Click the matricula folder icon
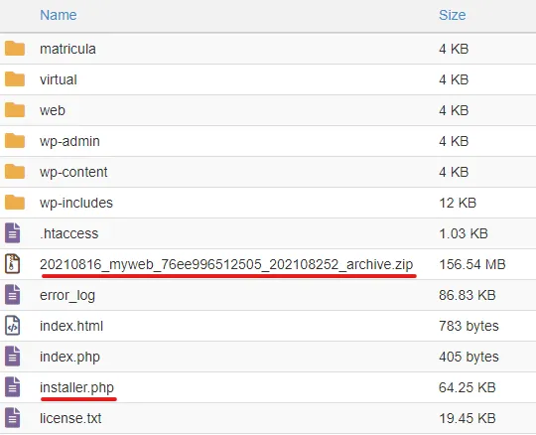 tap(14, 49)
